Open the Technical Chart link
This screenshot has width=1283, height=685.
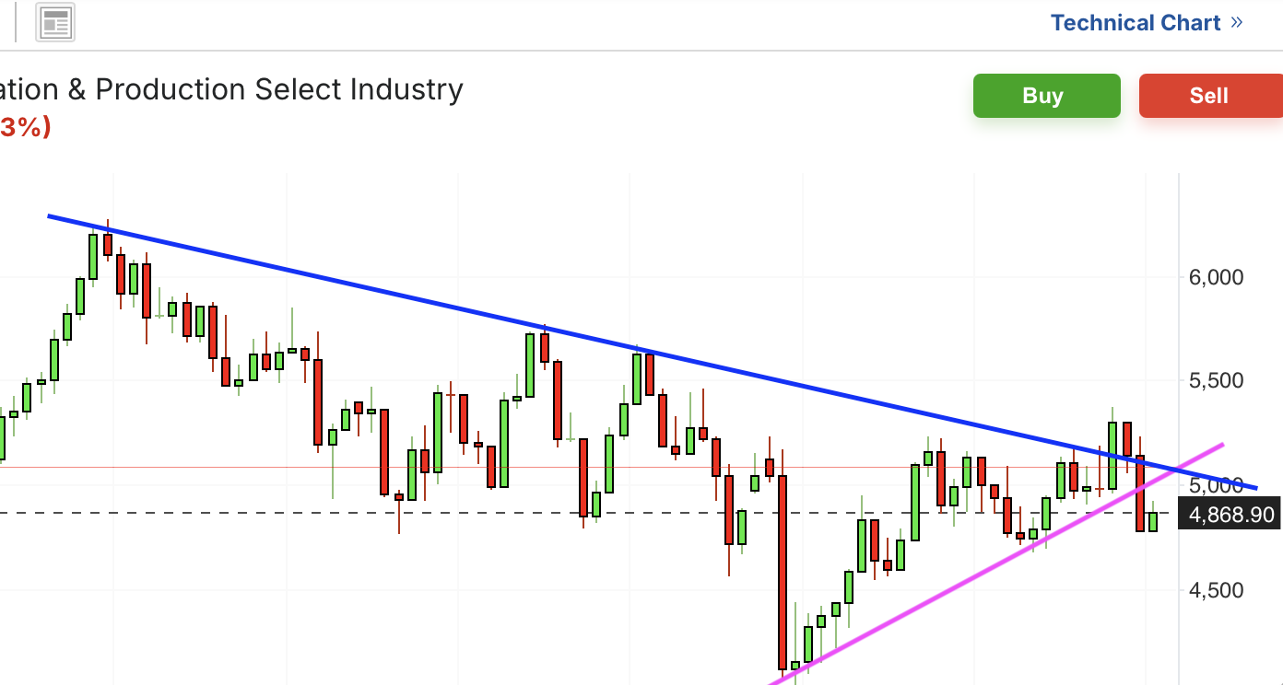coord(1135,23)
